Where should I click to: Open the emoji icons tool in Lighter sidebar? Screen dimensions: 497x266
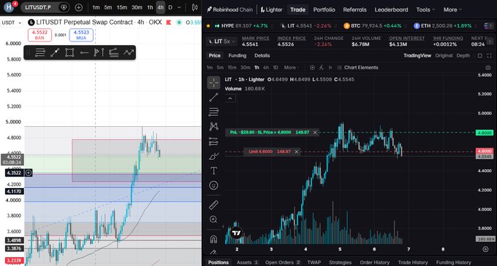coord(213,185)
